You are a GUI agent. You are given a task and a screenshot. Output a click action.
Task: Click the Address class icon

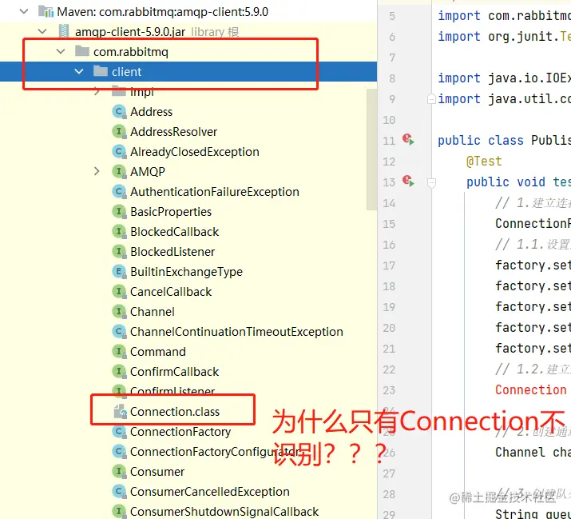tap(119, 111)
